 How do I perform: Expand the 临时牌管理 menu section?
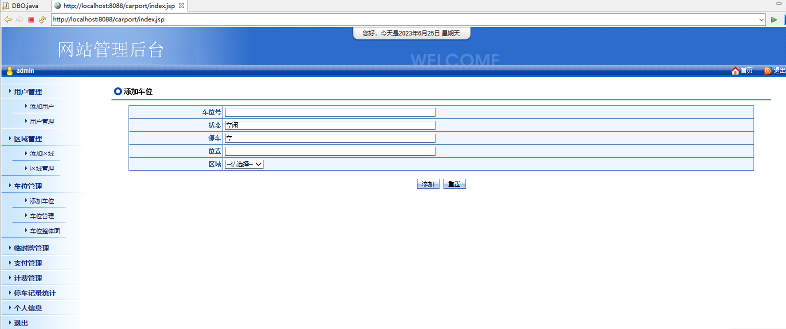click(31, 248)
